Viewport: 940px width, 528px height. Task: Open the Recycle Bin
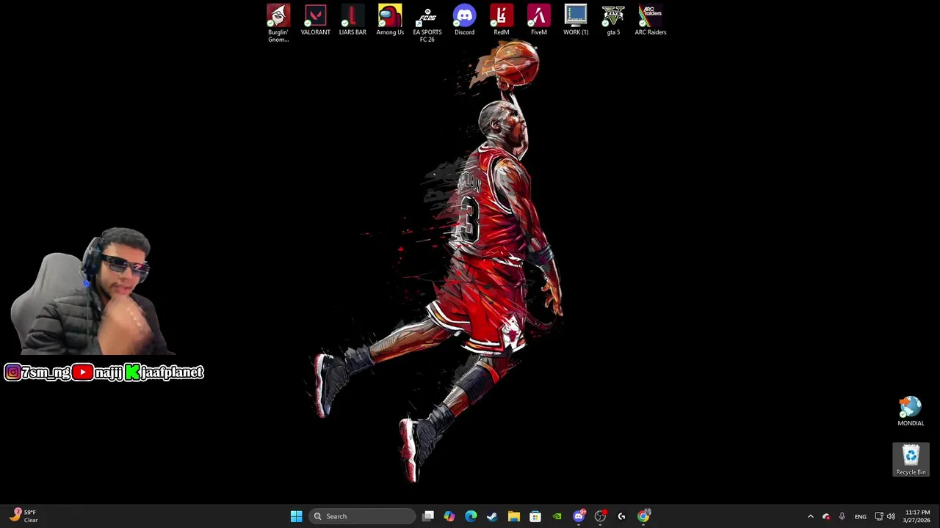tap(911, 460)
